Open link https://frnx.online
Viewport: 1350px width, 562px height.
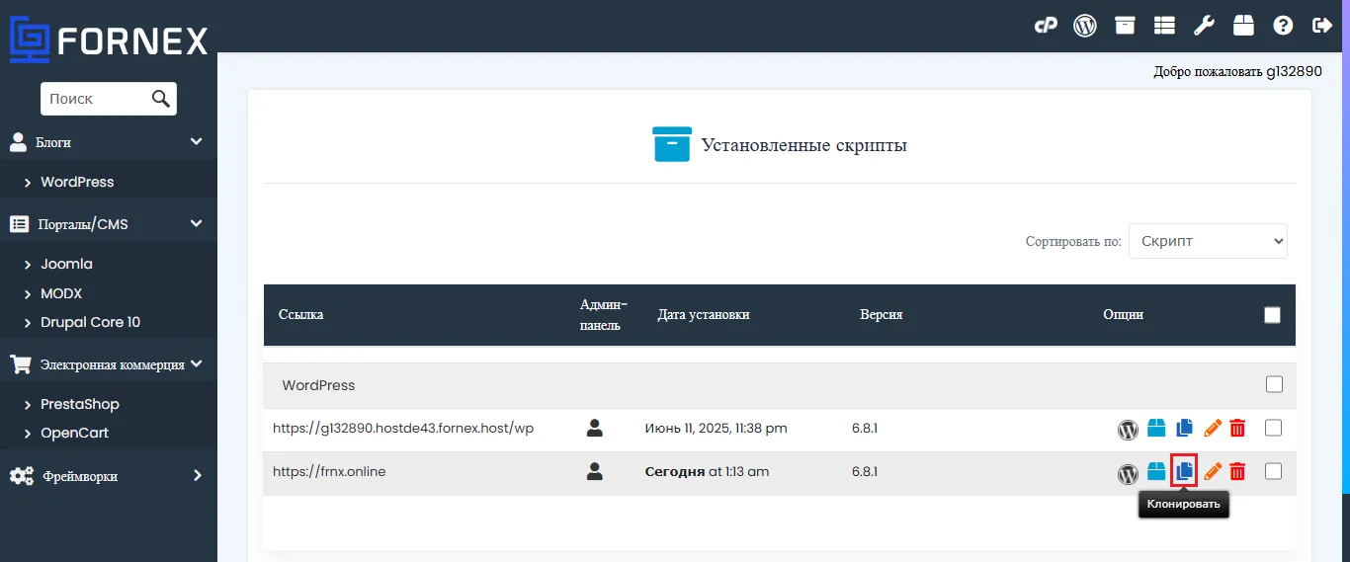329,471
